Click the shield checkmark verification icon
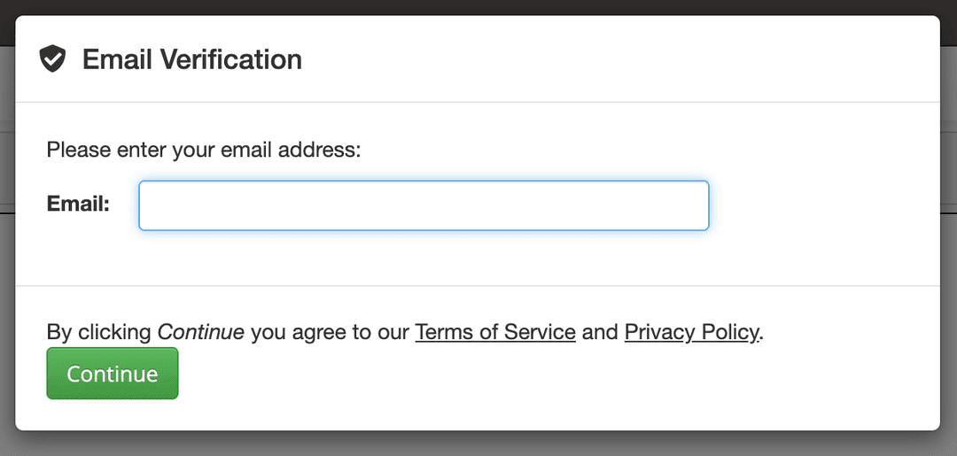This screenshot has height=456, width=957. pyautogui.click(x=52, y=59)
